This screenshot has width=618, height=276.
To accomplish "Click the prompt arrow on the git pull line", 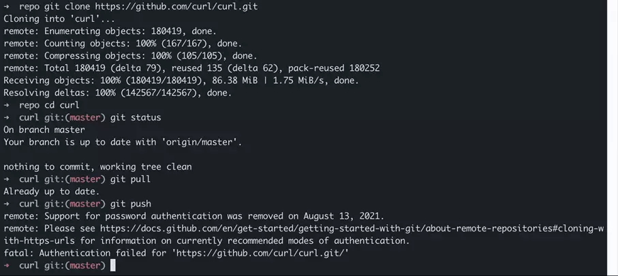I will (x=6, y=179).
